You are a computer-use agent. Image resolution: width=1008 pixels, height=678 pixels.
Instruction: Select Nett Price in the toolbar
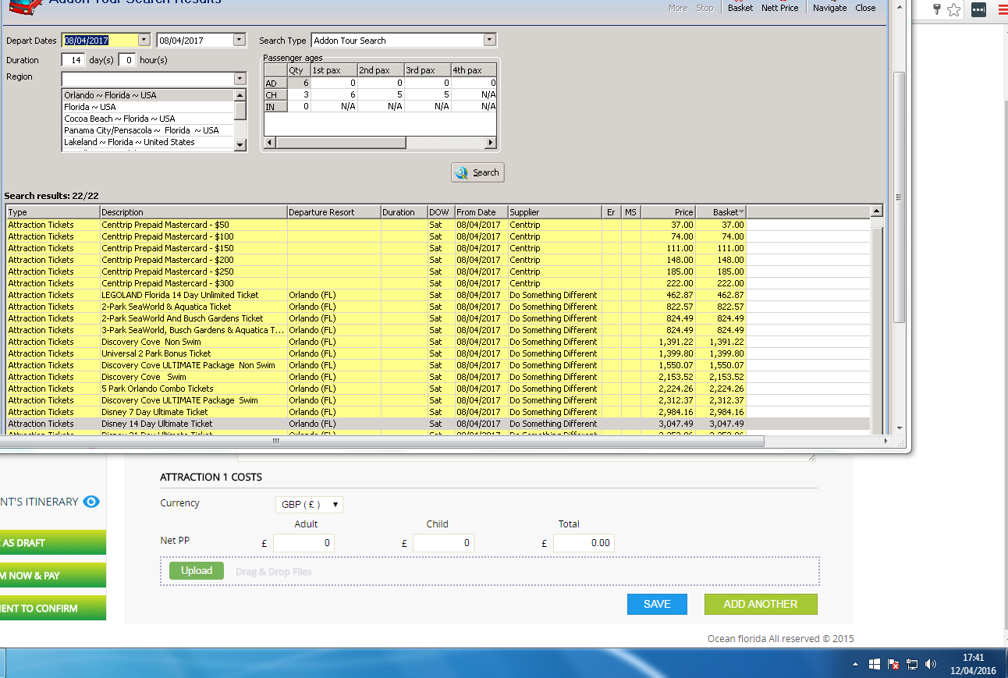[780, 8]
